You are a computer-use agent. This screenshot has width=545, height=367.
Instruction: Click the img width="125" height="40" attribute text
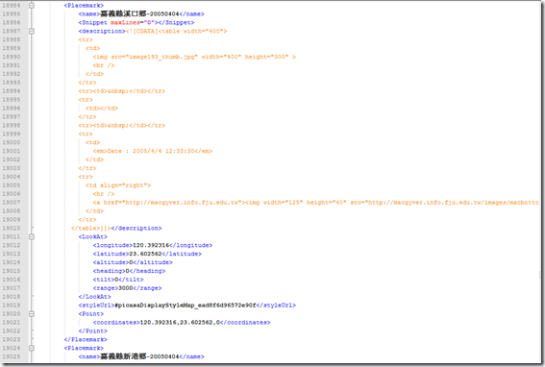click(296, 203)
